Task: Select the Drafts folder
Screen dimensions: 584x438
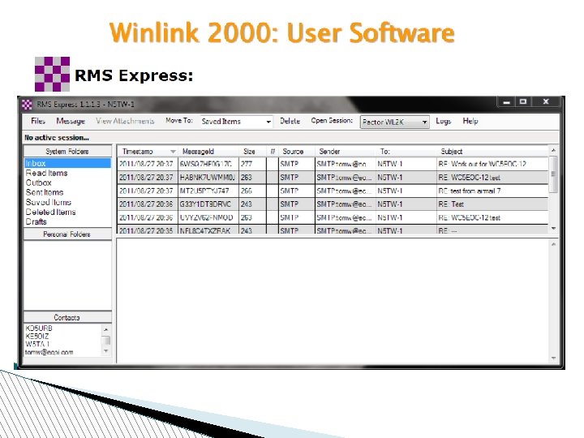Action: pyautogui.click(x=36, y=221)
